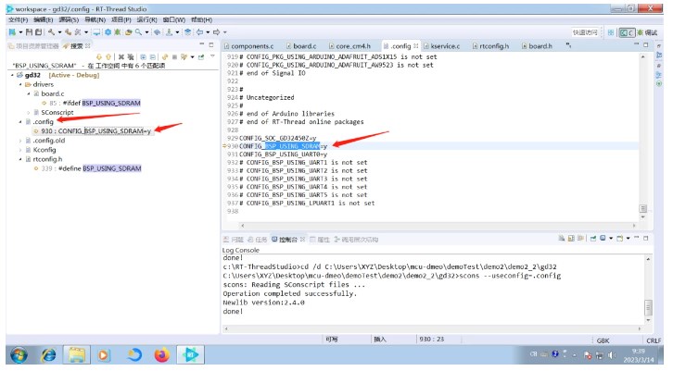Click line CONFIG_SOC_GD32450Z=y in the editor
Image resolution: width=673 pixels, height=371 pixels.
pyautogui.click(x=278, y=138)
